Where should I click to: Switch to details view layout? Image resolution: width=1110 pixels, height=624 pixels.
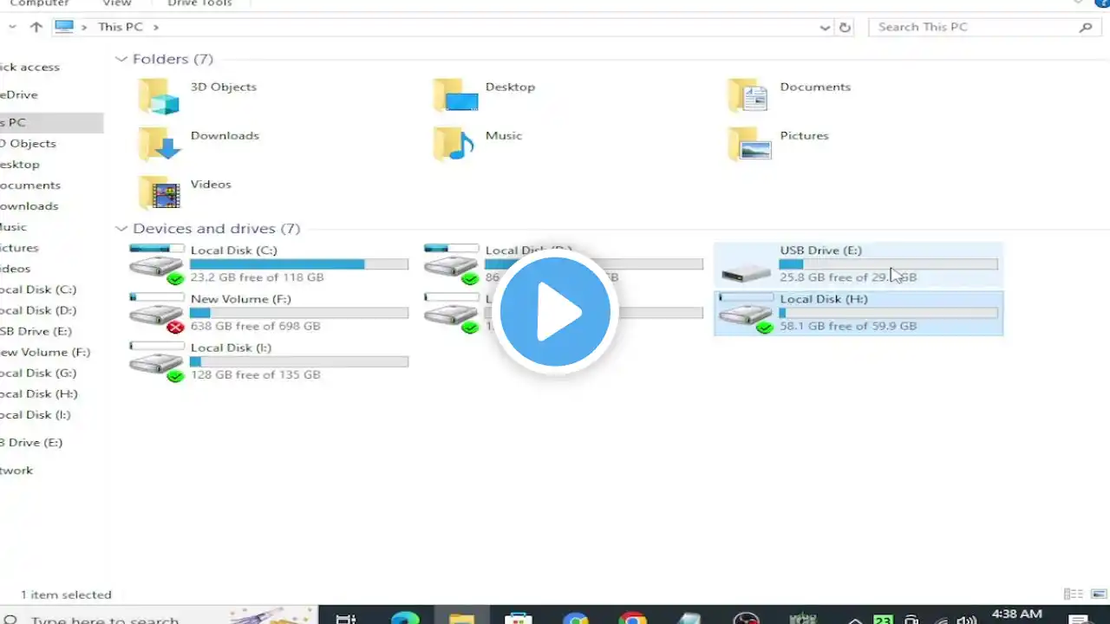pos(1073,595)
